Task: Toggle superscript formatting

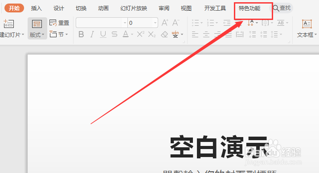Action: tap(141, 34)
